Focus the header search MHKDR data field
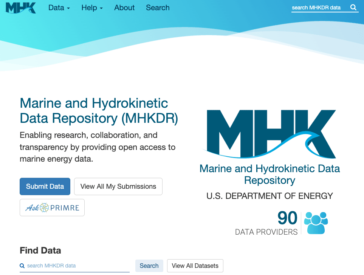 point(321,8)
